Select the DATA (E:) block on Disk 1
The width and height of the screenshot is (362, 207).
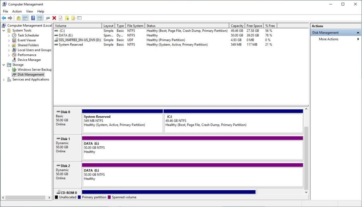[192, 148]
